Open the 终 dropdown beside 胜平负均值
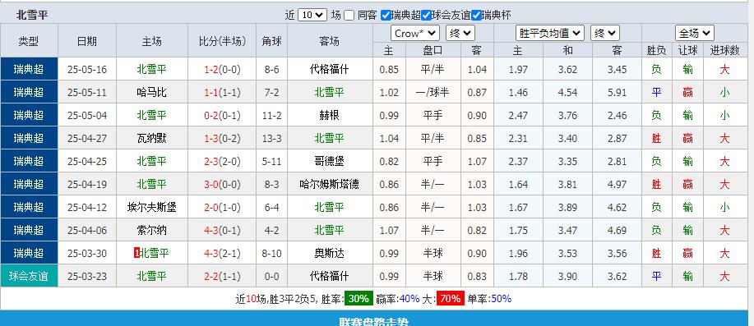Screen dimensions: 754x326 pyautogui.click(x=605, y=33)
